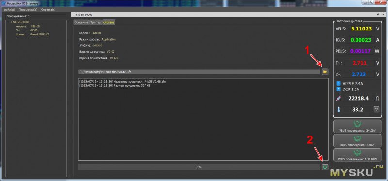
Task: Click the firmware log output area
Action: (x=203, y=120)
